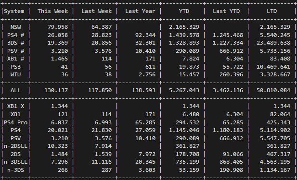Click PS3 LTD value 10.469.641
Image resolution: width=297 pixels, height=180 pixels.
(273, 67)
